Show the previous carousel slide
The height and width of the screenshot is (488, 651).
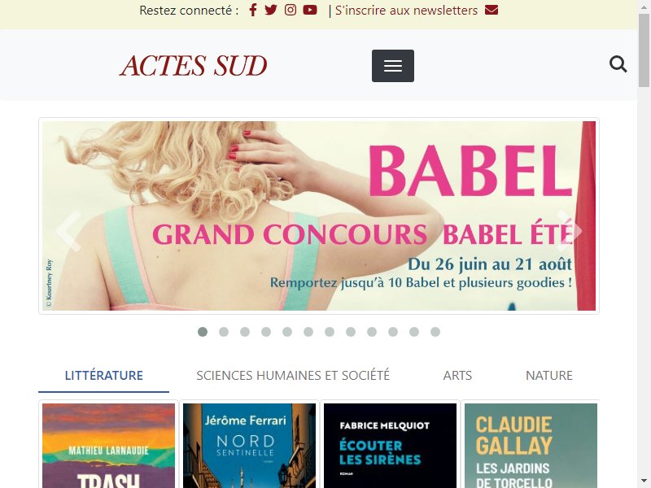pos(68,231)
